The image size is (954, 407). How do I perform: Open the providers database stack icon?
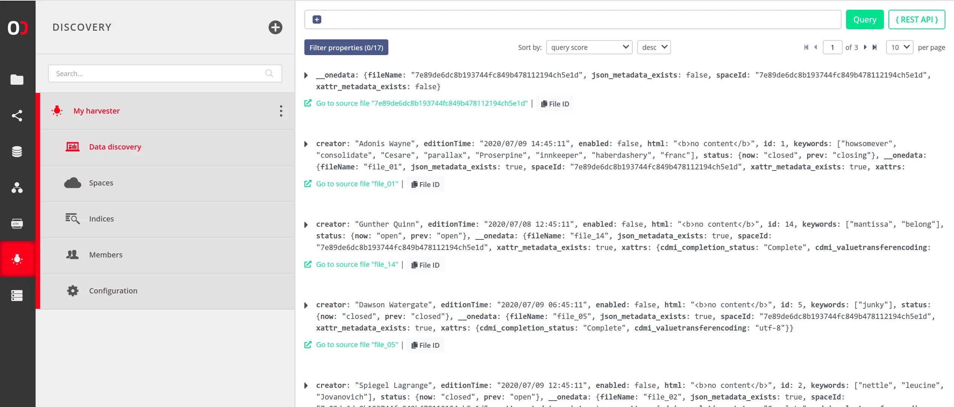[x=17, y=151]
